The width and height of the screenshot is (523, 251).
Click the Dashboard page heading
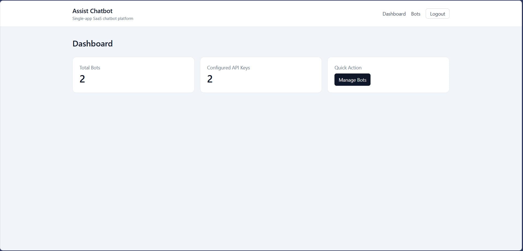pyautogui.click(x=92, y=43)
